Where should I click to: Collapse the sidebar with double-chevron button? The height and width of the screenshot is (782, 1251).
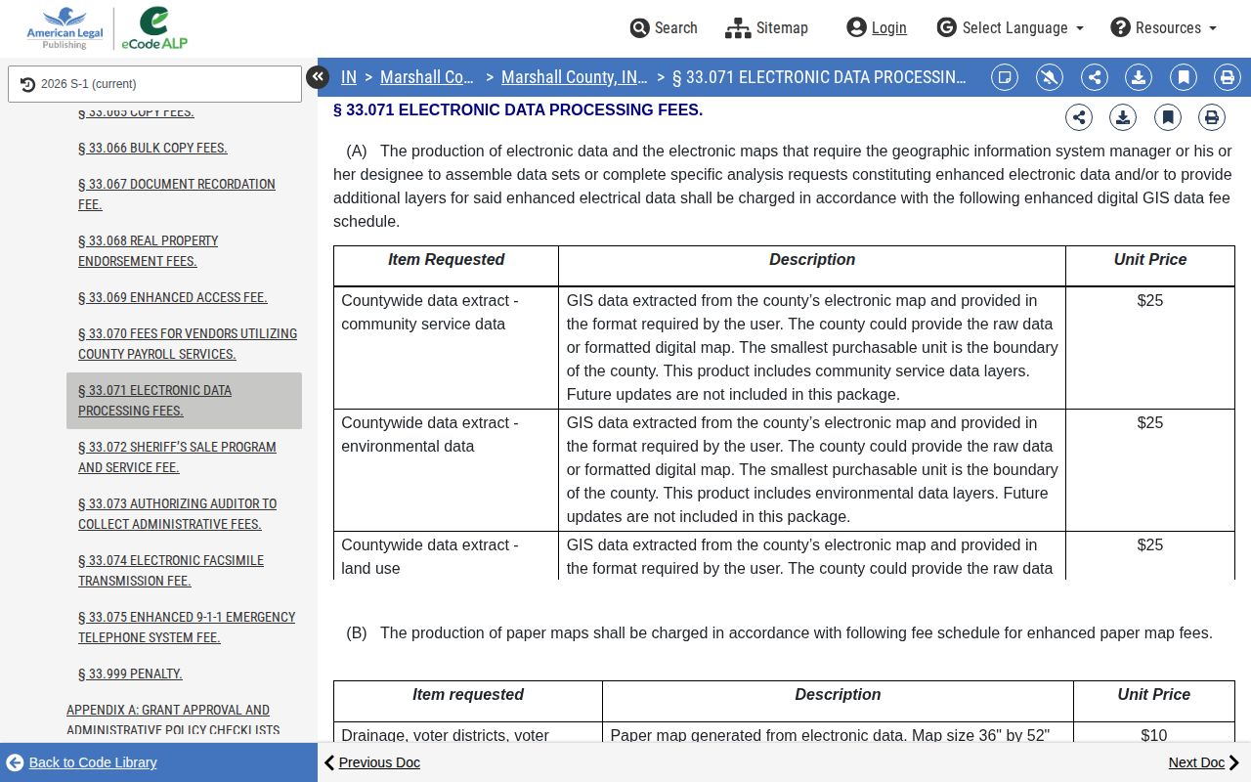pyautogui.click(x=318, y=77)
